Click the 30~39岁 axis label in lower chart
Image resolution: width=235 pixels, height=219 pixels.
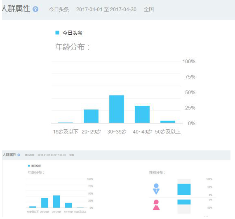tap(56, 212)
